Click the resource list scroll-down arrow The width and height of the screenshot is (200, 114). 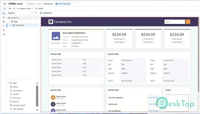[37, 110]
